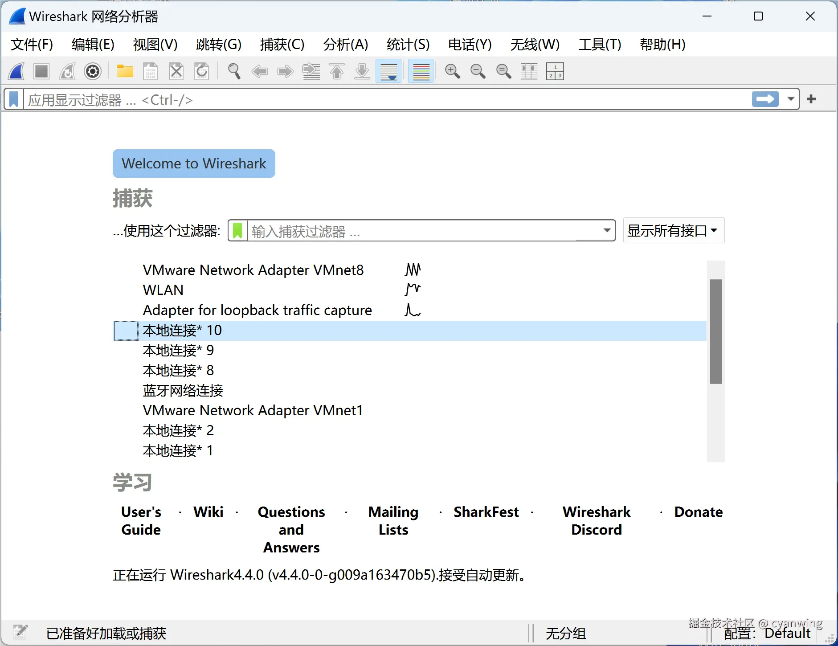
Task: Open 分析(A) menu
Action: pyautogui.click(x=346, y=45)
